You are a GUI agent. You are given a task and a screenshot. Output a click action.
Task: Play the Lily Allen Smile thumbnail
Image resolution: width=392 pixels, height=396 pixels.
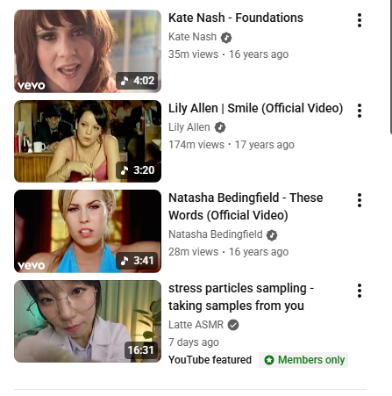(x=88, y=141)
